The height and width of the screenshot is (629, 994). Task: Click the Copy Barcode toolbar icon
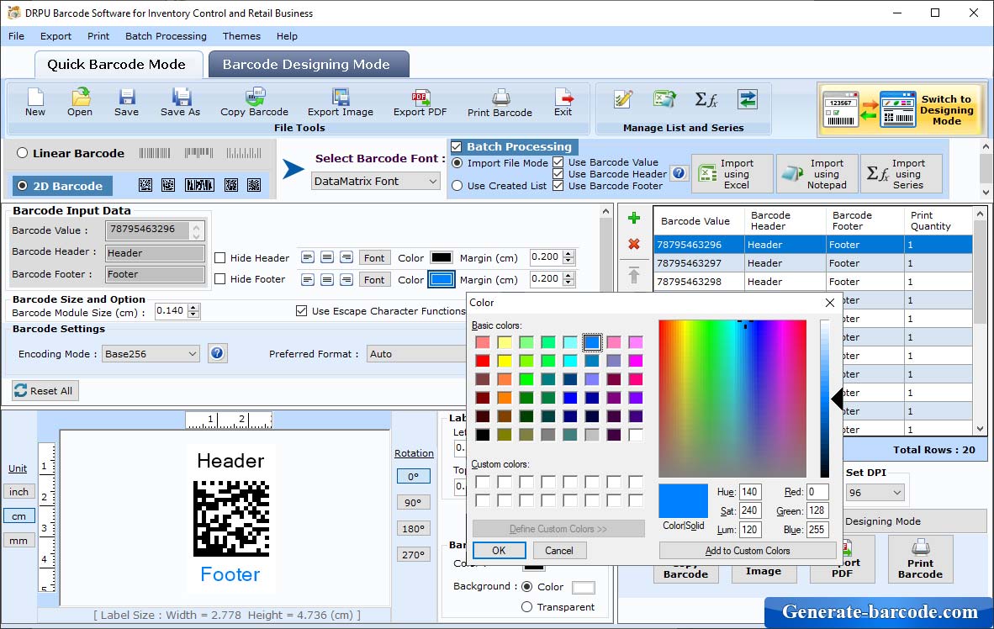[254, 102]
